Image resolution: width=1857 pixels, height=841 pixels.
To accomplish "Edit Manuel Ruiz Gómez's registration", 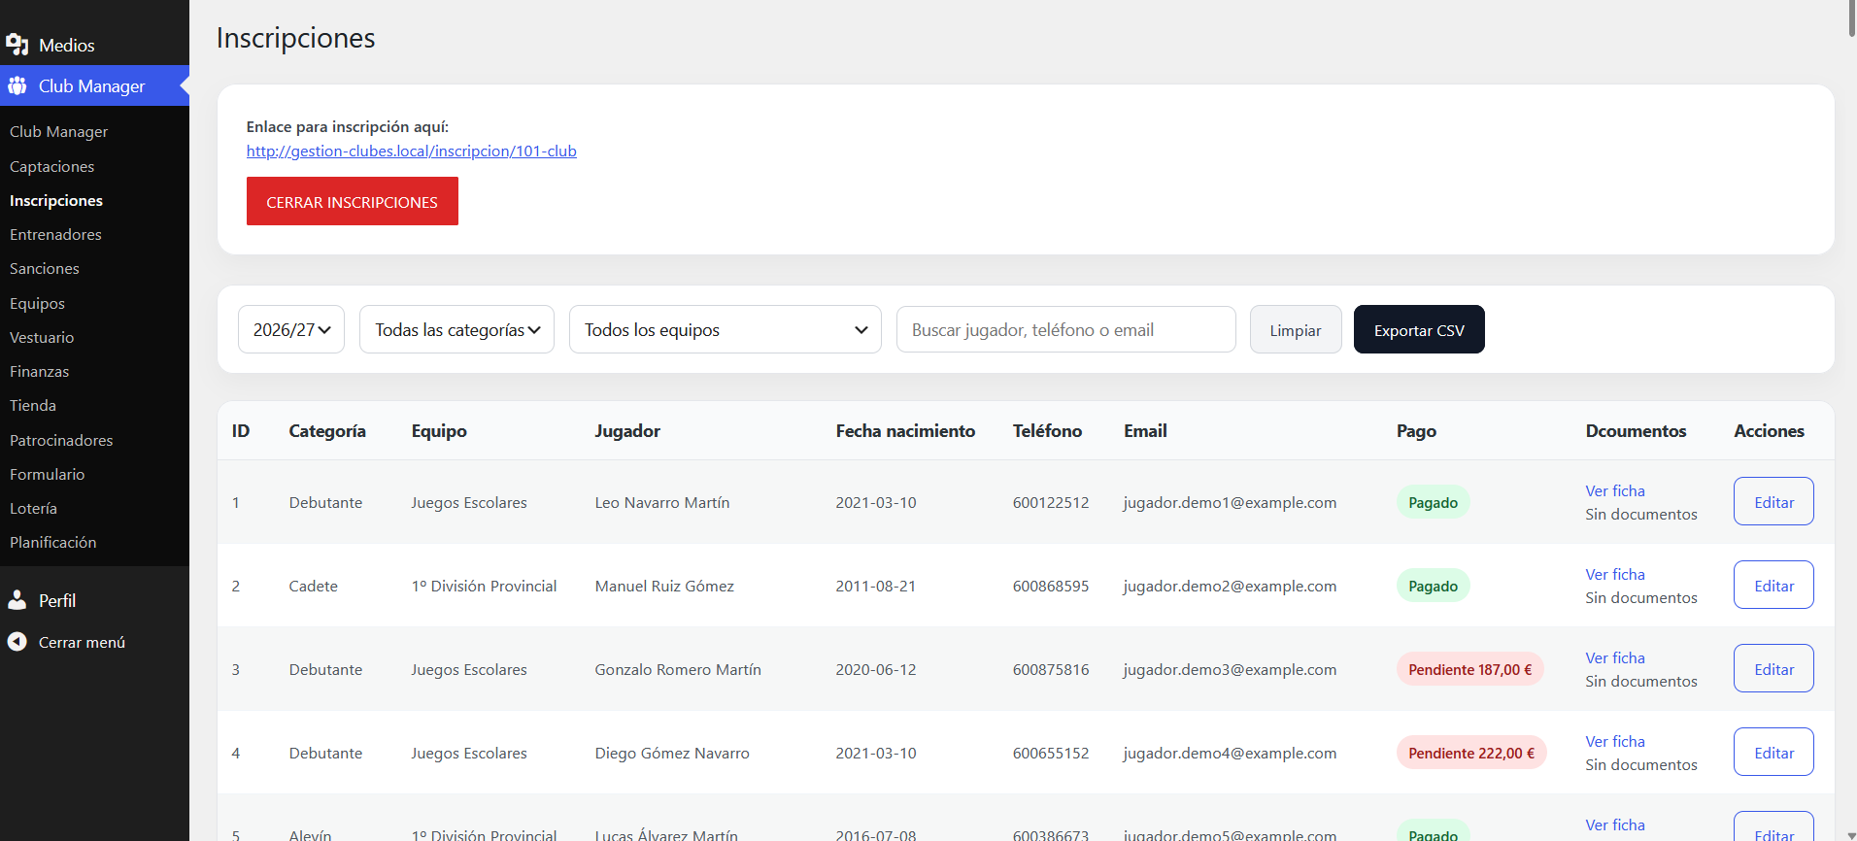I will pyautogui.click(x=1773, y=585).
